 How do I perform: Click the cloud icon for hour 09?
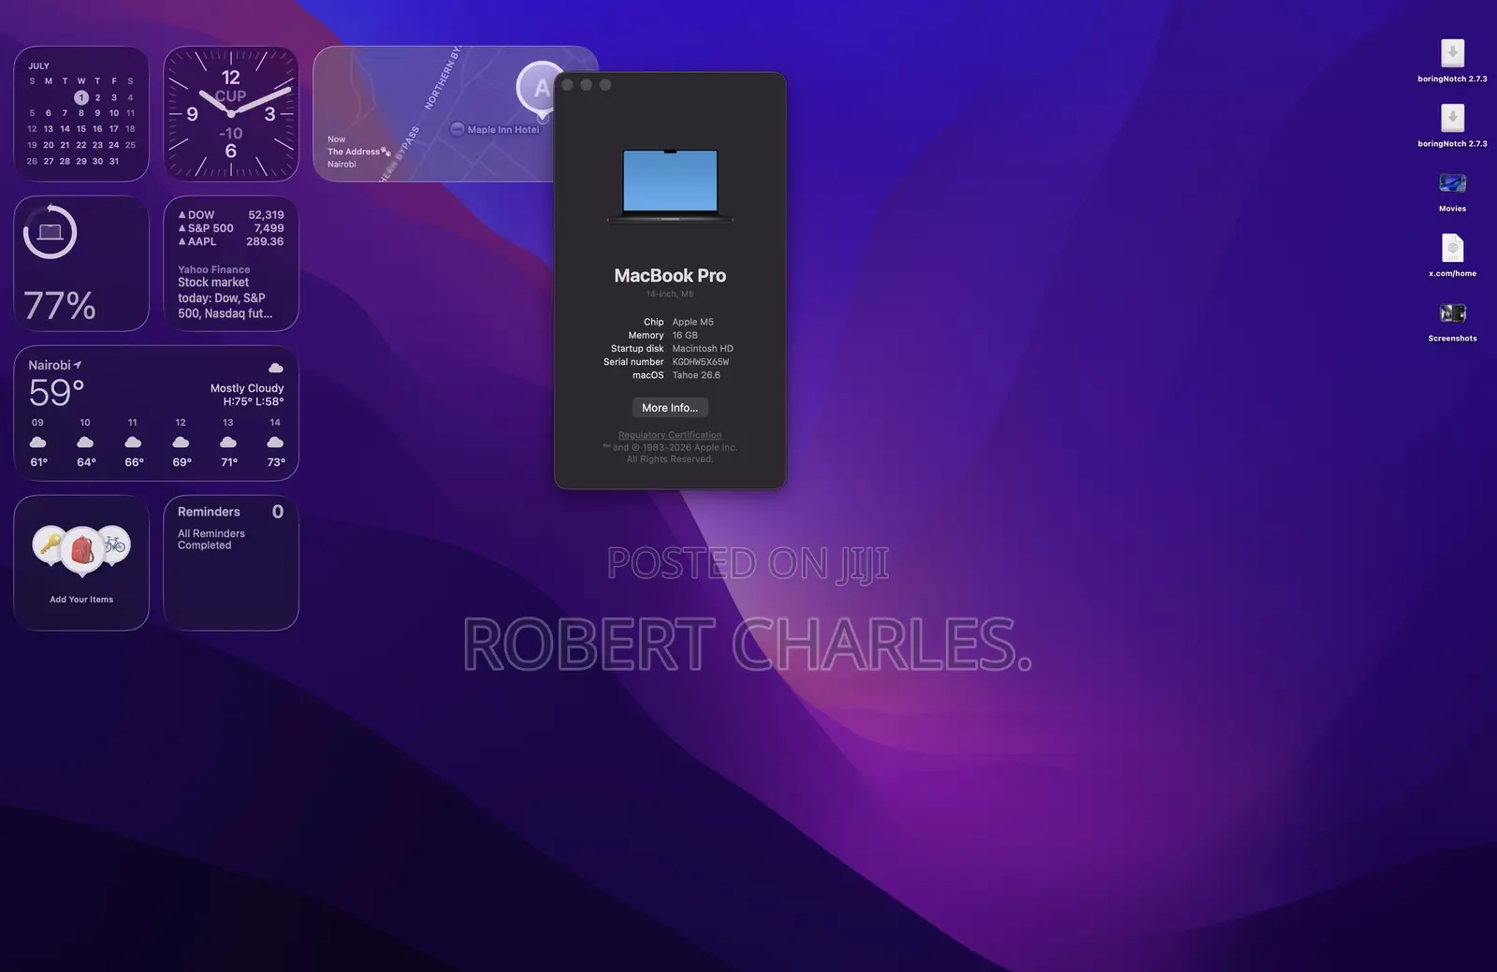[38, 442]
